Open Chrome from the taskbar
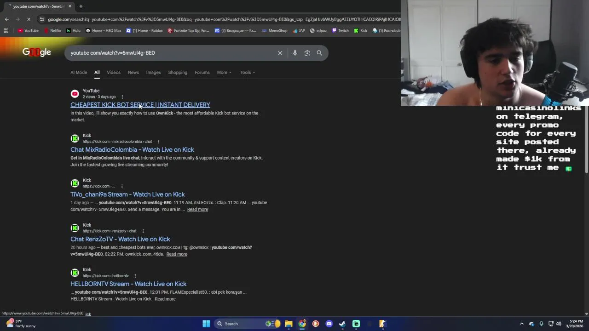Screen dimensions: 589x331 click(x=302, y=324)
